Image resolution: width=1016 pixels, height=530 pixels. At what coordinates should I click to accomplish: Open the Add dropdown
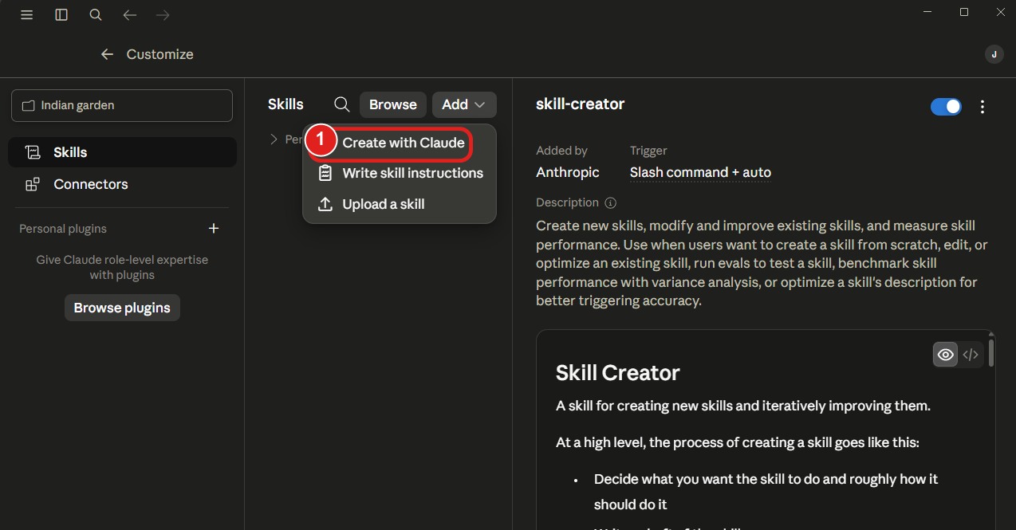click(x=464, y=104)
